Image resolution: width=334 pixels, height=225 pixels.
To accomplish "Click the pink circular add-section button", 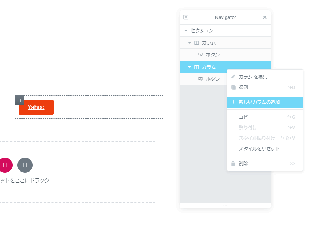I will tap(5, 165).
